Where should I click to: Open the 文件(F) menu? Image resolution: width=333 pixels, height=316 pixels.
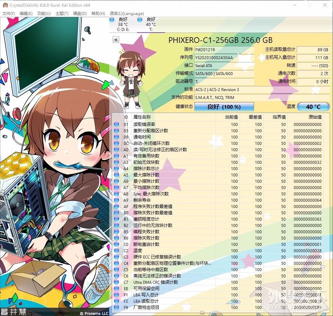(9, 14)
